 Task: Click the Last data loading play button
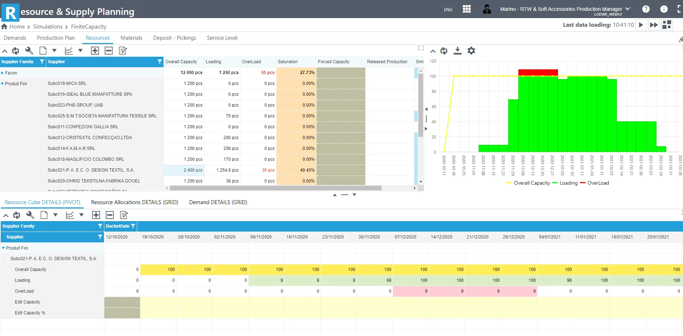[x=641, y=25]
